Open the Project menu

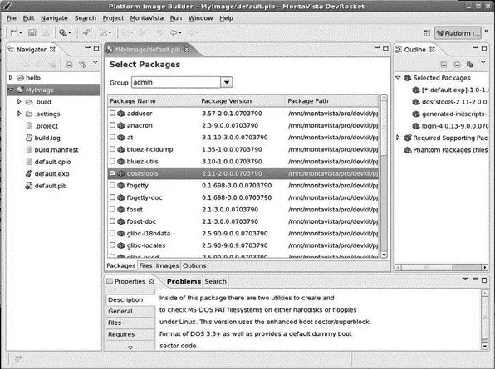point(113,18)
